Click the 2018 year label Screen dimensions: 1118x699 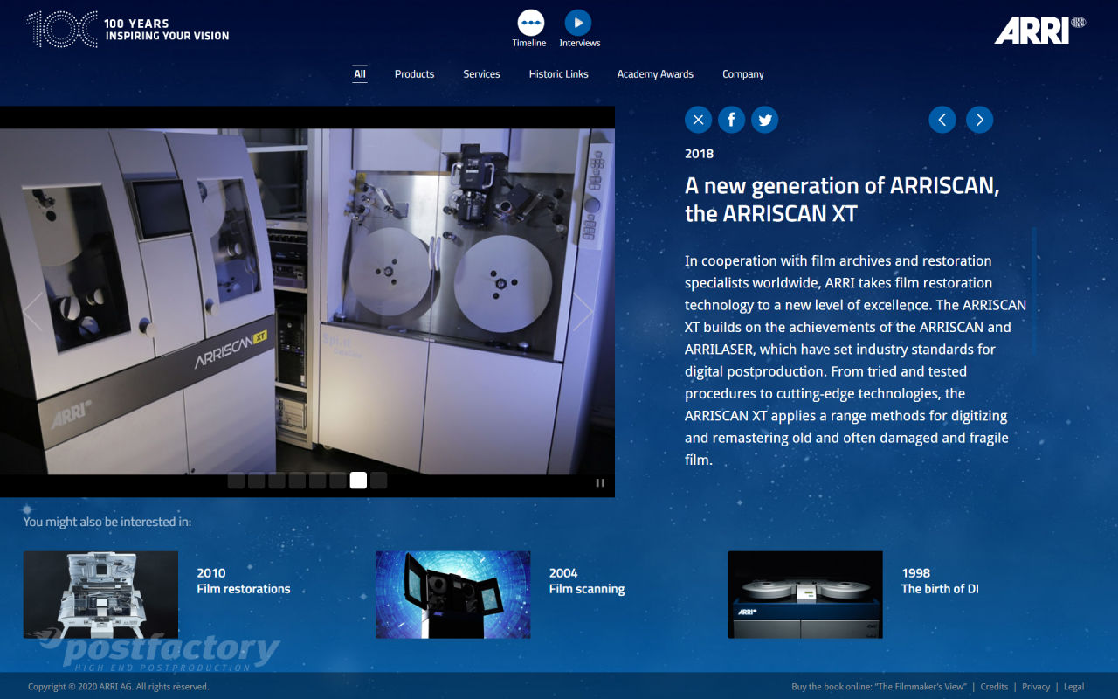pos(699,154)
